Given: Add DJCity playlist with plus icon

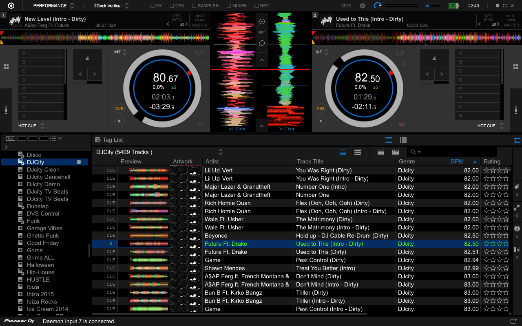Looking at the screenshot, I should 79,162.
